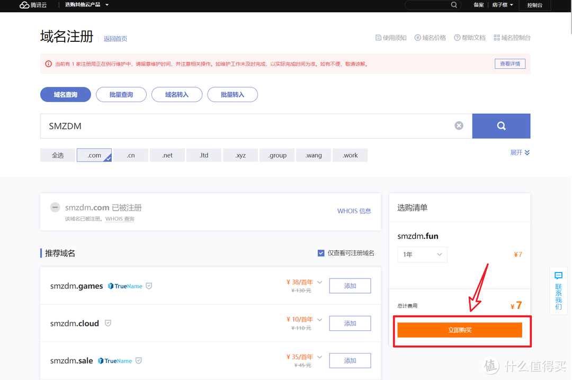Viewport: 572px width, 380px height.
Task: Switch to the 批量转入 tab
Action: click(233, 94)
